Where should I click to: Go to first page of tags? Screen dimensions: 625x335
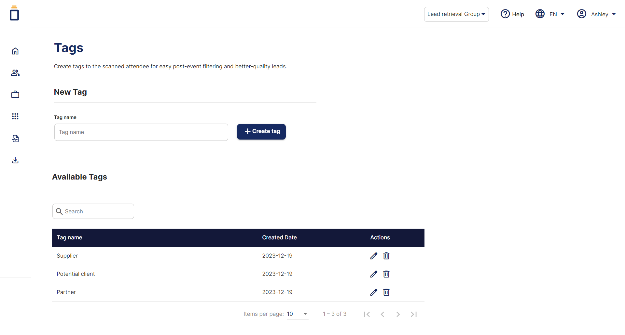[x=367, y=314]
